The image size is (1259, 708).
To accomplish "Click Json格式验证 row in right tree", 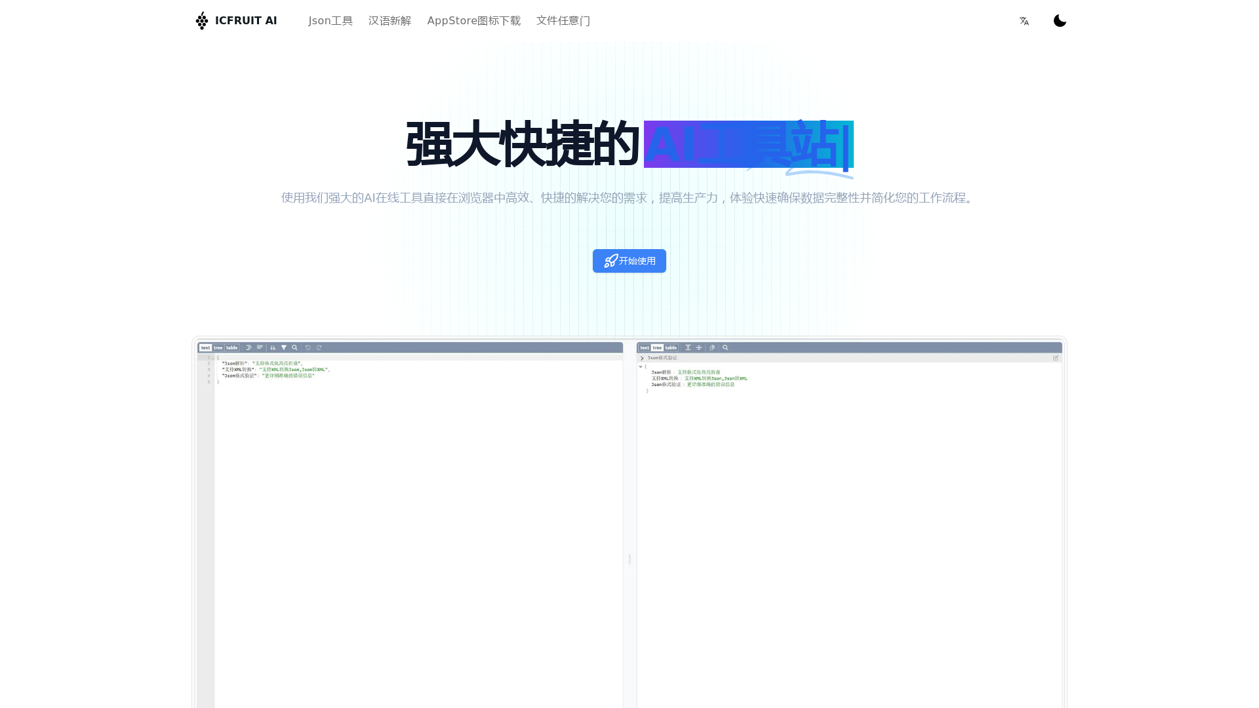I will [692, 384].
